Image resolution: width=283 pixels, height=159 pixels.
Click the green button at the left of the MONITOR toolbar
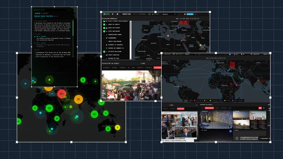(106, 14)
